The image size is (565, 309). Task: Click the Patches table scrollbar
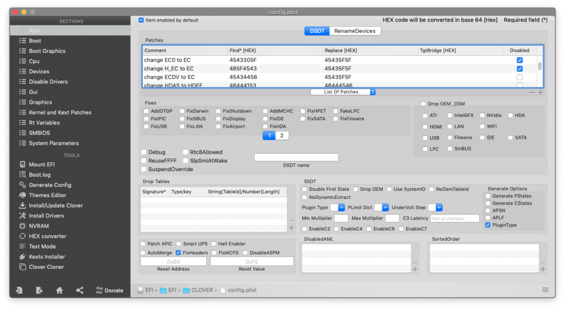(540, 66)
